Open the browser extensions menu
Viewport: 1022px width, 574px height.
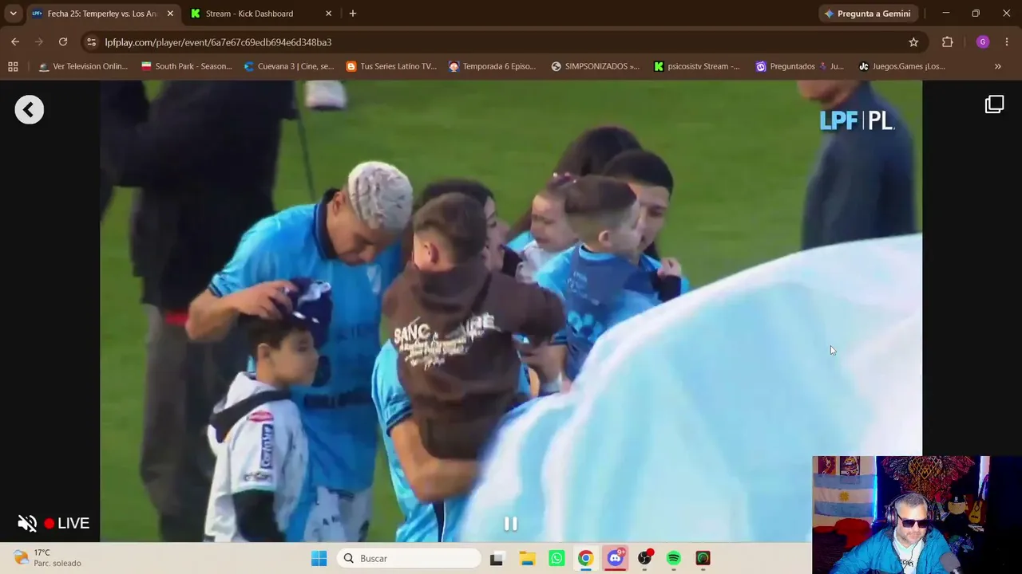tap(948, 42)
